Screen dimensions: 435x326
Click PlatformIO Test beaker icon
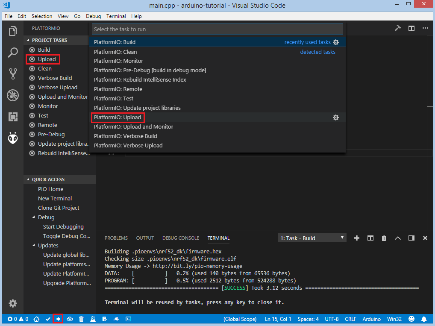tap(93, 319)
